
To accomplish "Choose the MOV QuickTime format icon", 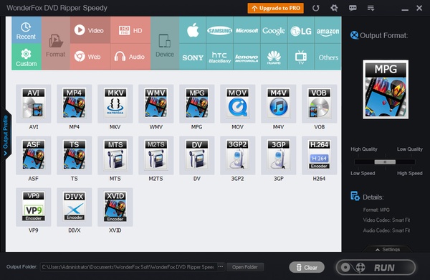I will coord(237,103).
